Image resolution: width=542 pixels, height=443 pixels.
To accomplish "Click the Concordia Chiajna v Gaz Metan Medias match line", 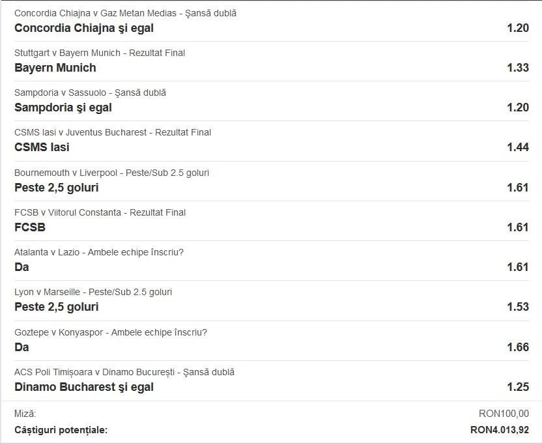I will point(125,13).
